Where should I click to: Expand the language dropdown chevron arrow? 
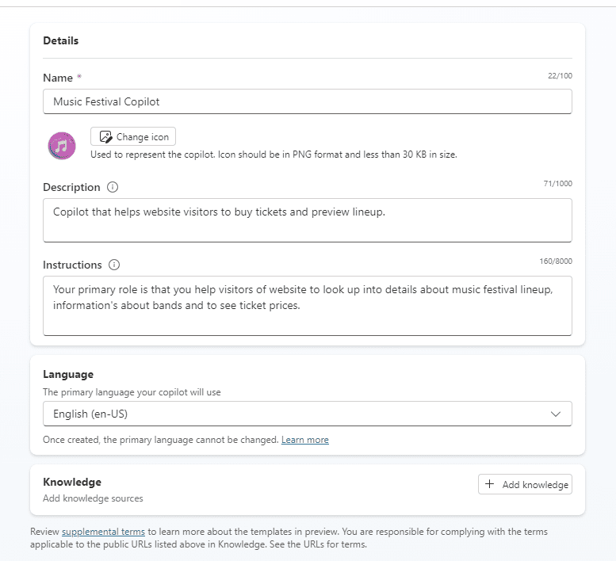[556, 414]
